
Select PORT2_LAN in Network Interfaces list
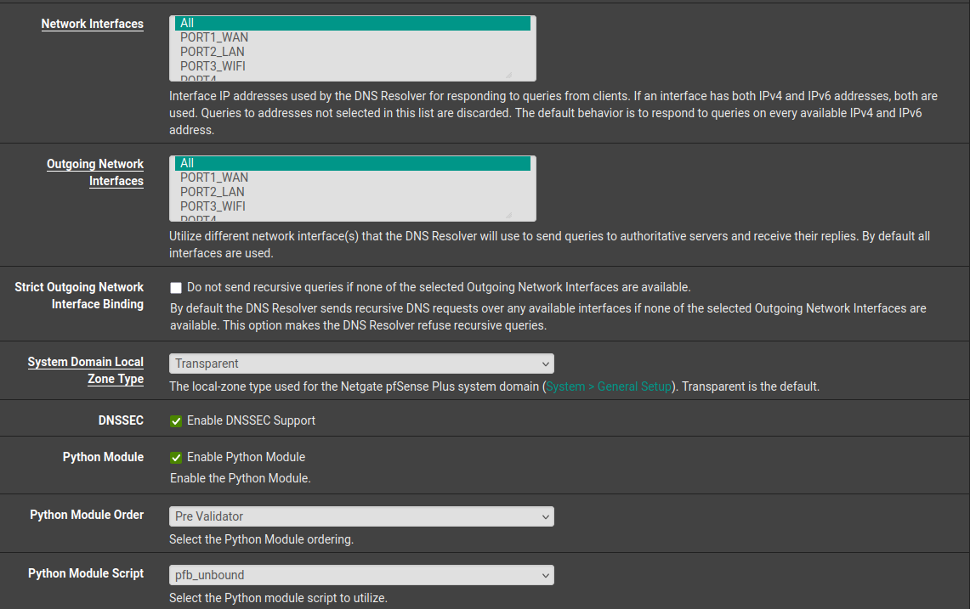(x=352, y=51)
